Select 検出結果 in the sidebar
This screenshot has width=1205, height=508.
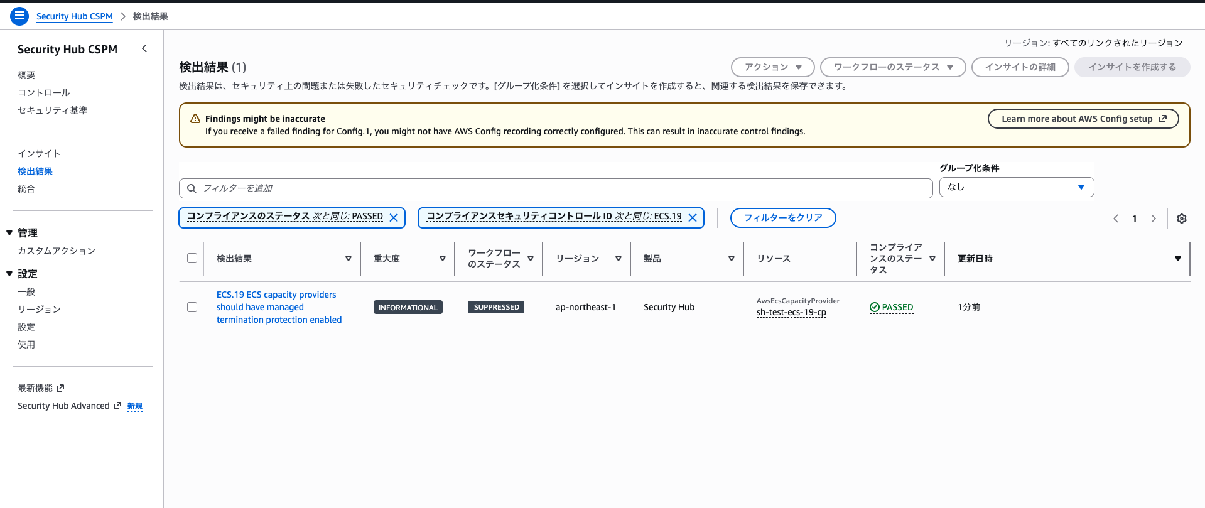click(35, 171)
